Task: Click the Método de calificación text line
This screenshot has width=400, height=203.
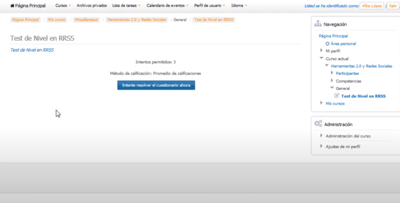Action: tap(155, 74)
